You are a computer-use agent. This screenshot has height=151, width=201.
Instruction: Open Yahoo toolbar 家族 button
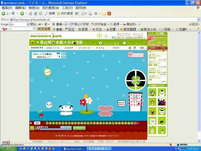tap(83, 30)
